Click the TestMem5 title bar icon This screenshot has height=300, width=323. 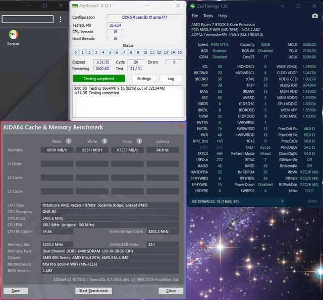pyautogui.click(x=75, y=6)
